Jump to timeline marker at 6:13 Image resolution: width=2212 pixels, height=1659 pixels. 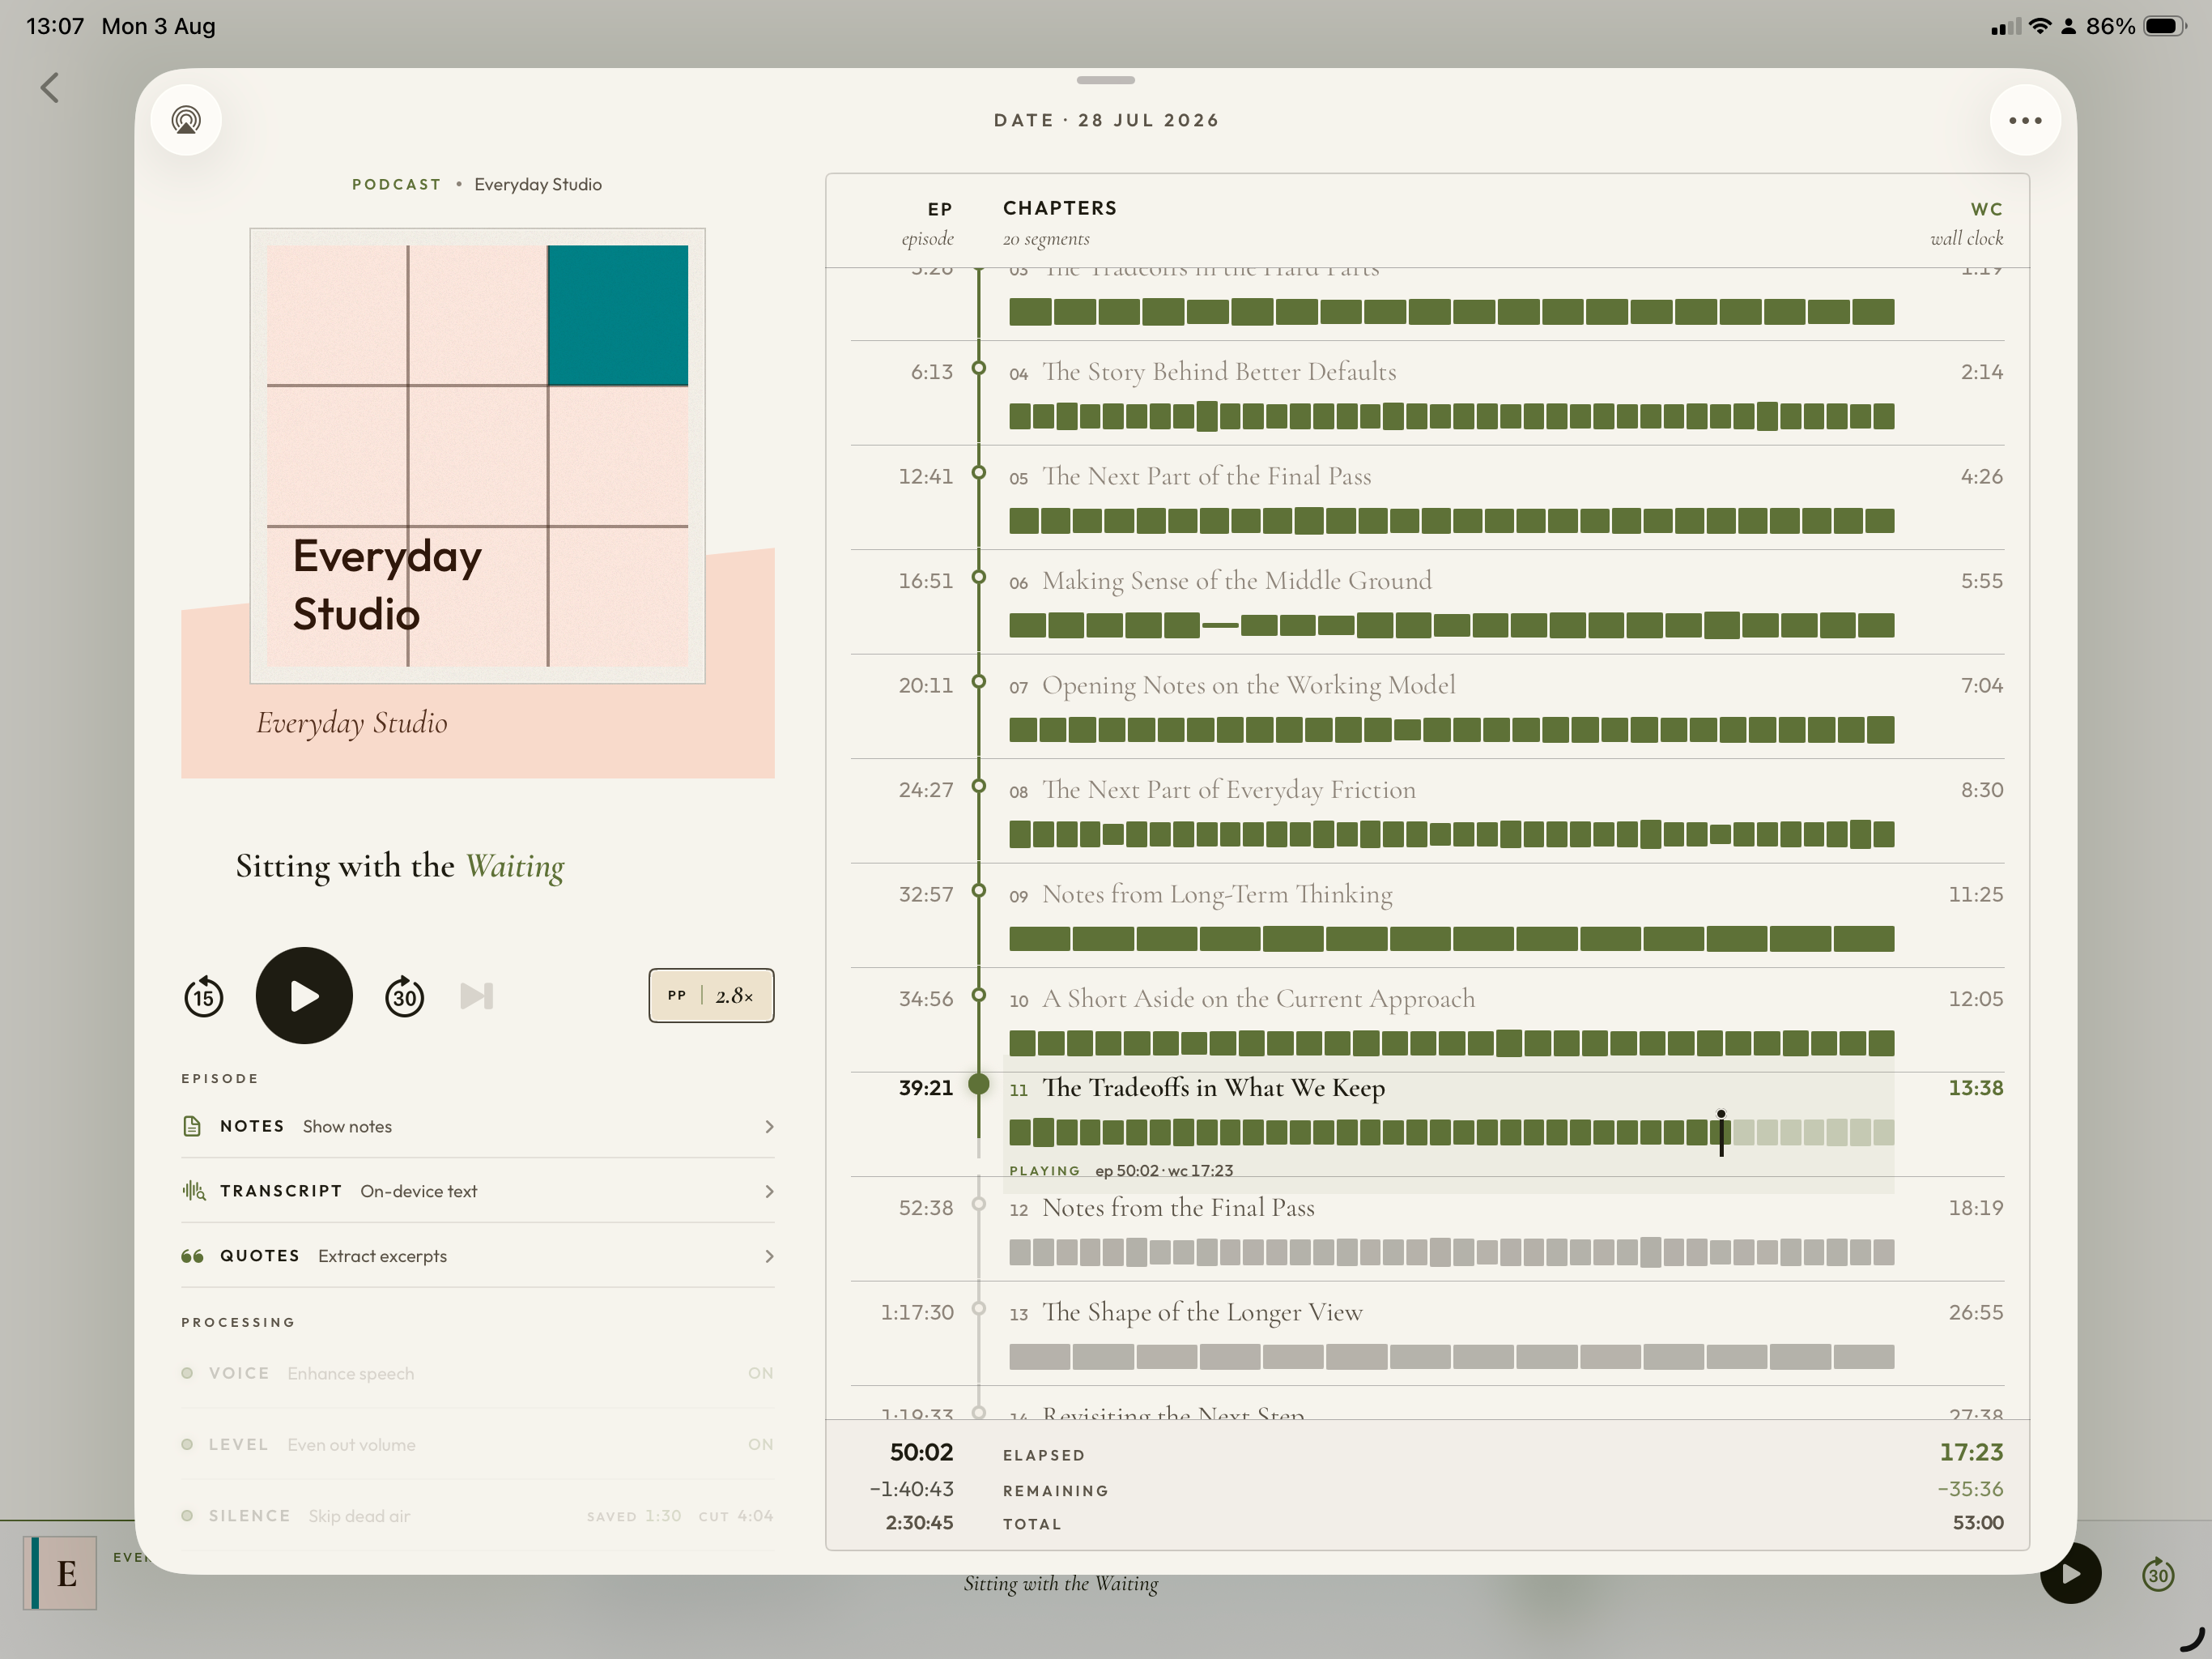pos(979,369)
